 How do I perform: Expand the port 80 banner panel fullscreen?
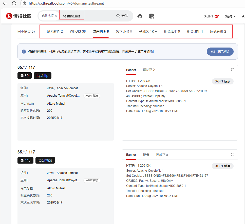click(x=233, y=70)
